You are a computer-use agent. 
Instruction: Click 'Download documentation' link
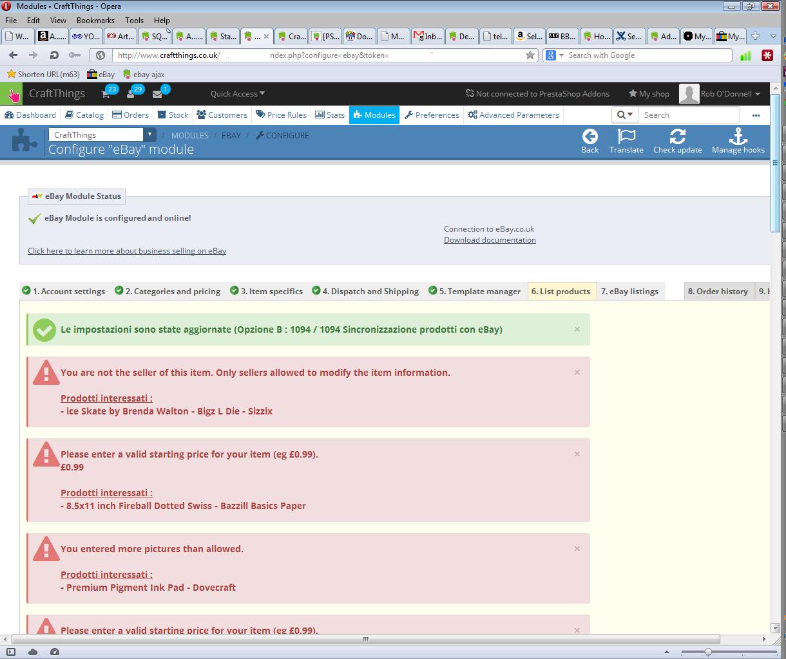click(490, 240)
